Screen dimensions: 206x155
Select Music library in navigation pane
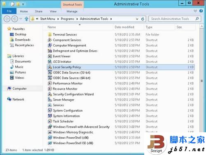pyautogui.click(x=19, y=67)
